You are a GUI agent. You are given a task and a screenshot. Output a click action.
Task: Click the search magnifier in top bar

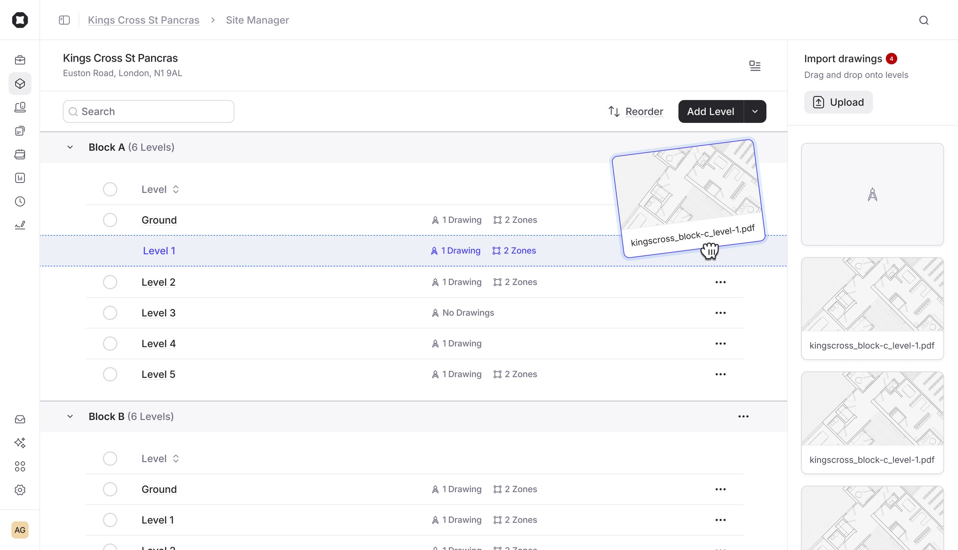pyautogui.click(x=923, y=20)
